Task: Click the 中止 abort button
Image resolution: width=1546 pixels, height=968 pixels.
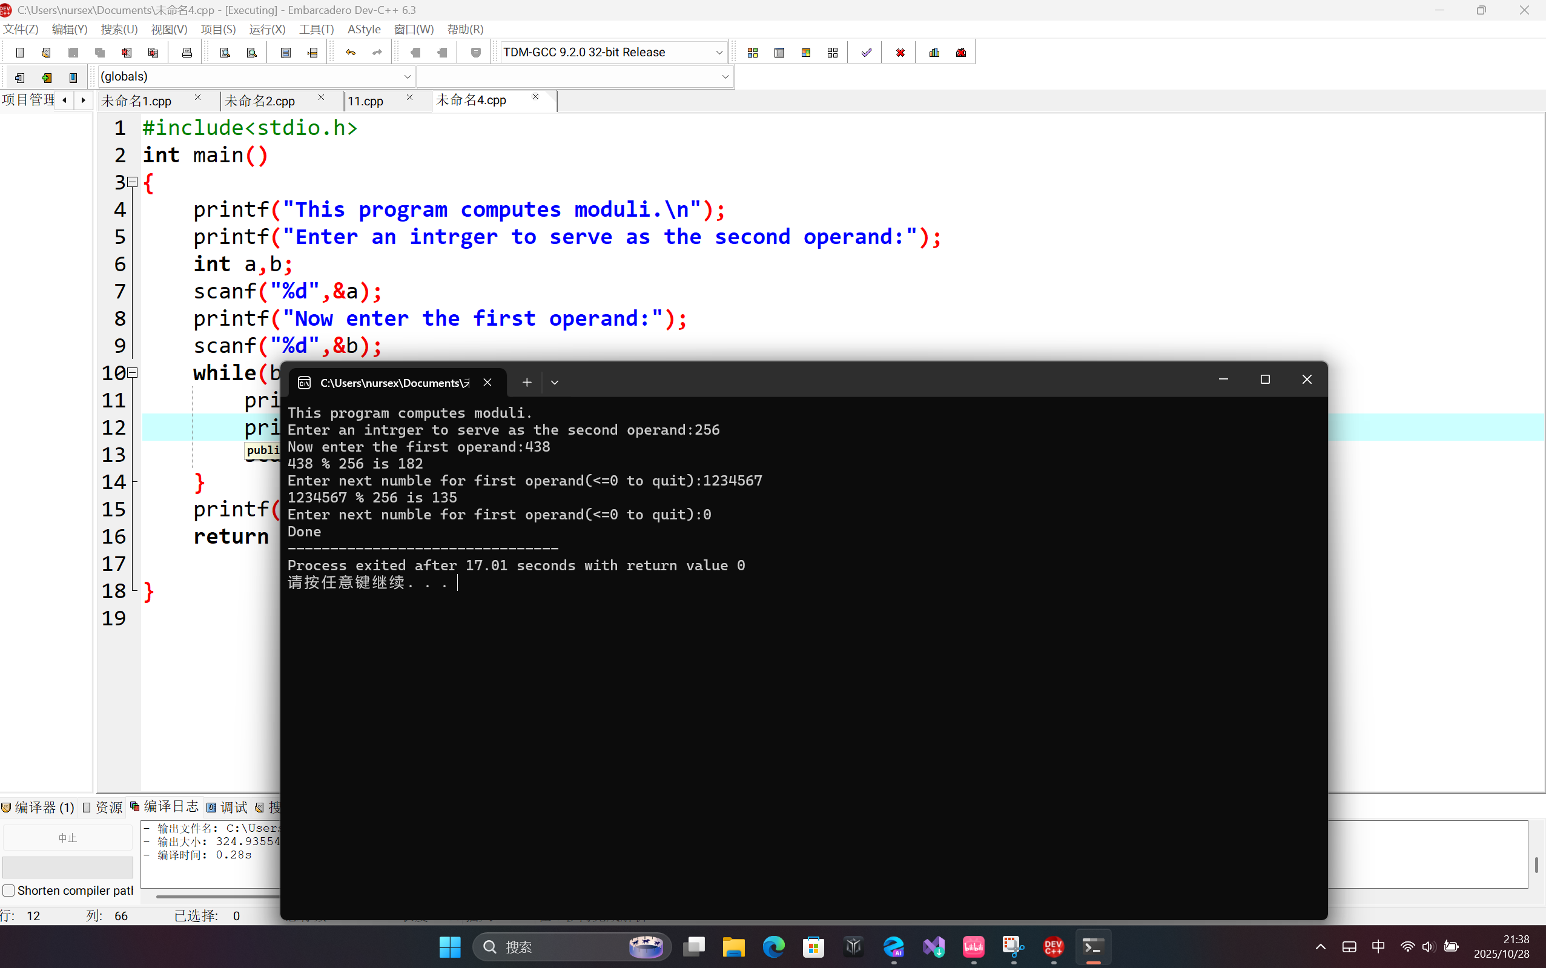Action: tap(67, 838)
